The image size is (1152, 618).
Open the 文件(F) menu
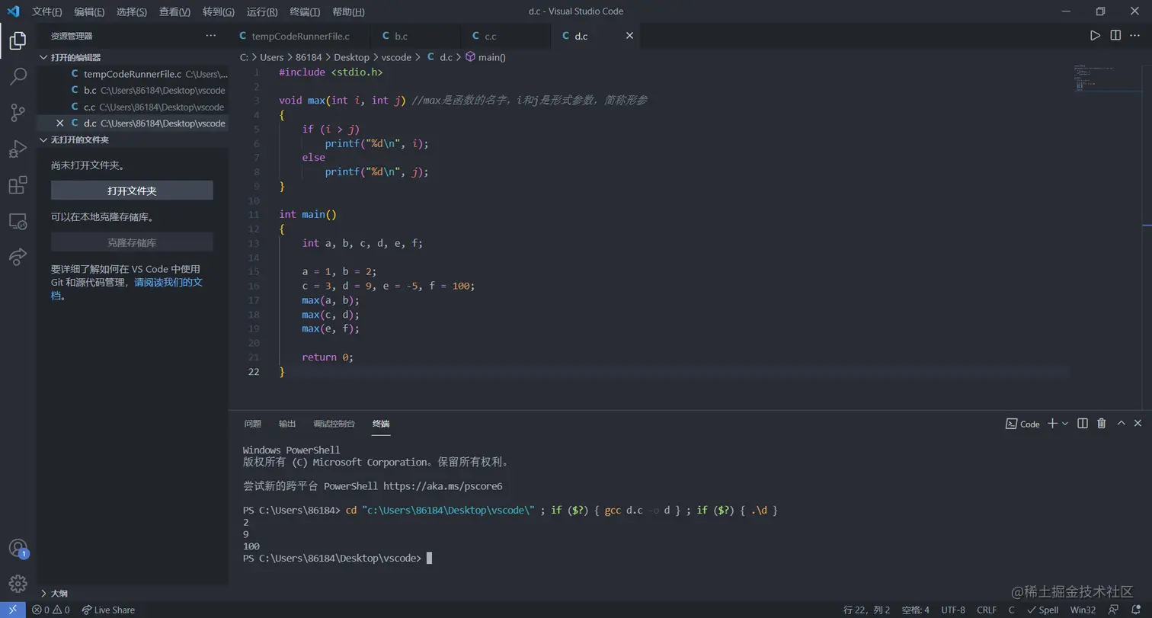point(47,11)
